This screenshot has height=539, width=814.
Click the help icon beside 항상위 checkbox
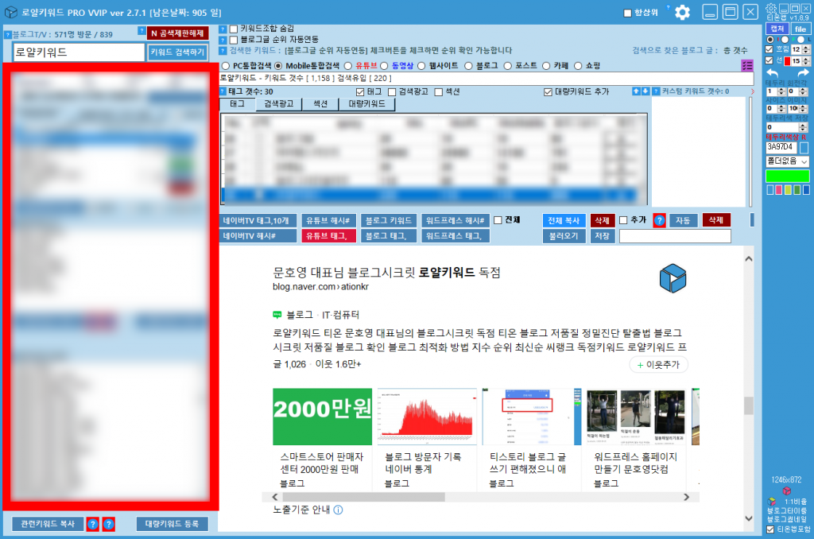tap(668, 8)
